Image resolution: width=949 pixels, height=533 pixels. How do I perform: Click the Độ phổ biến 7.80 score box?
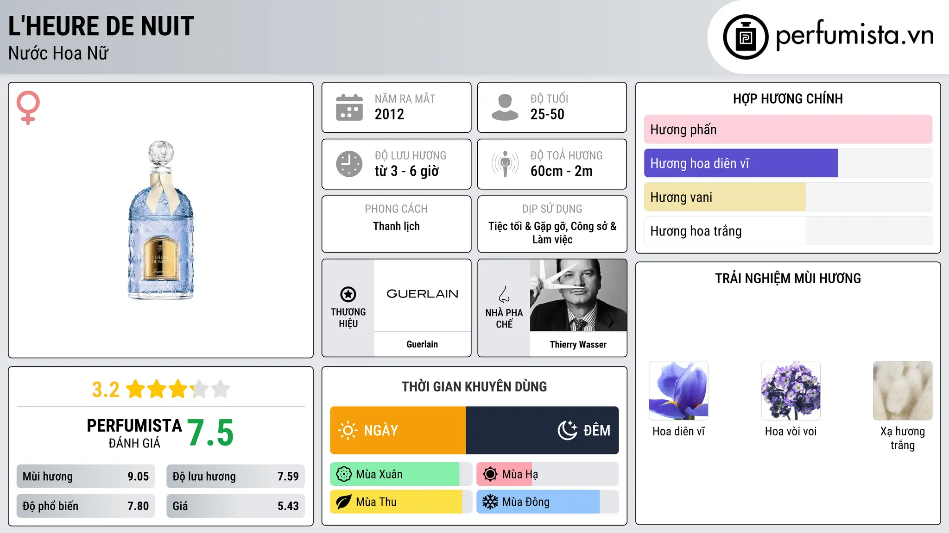[86, 506]
